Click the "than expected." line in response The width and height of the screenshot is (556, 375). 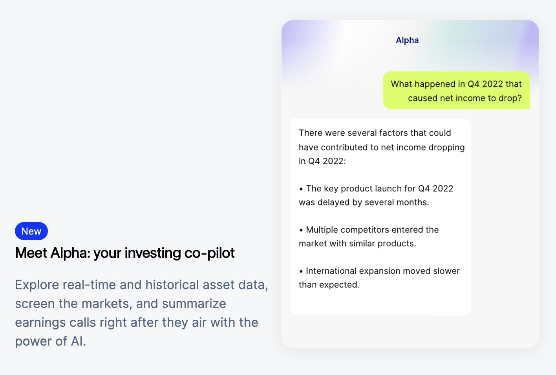tap(329, 285)
